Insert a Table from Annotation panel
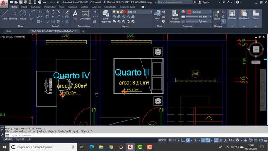The height and width of the screenshot is (151, 268). click(x=94, y=21)
